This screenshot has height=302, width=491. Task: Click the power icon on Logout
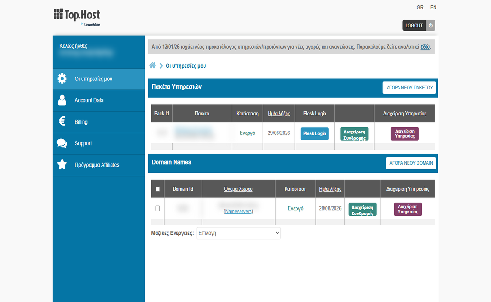[431, 25]
